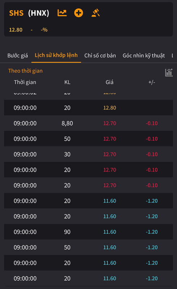Tap the KL column header
Image resolution: width=177 pixels, height=289 pixels.
click(x=67, y=82)
